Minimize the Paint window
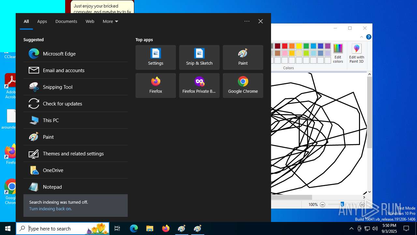The image size is (417, 235). pos(335,28)
